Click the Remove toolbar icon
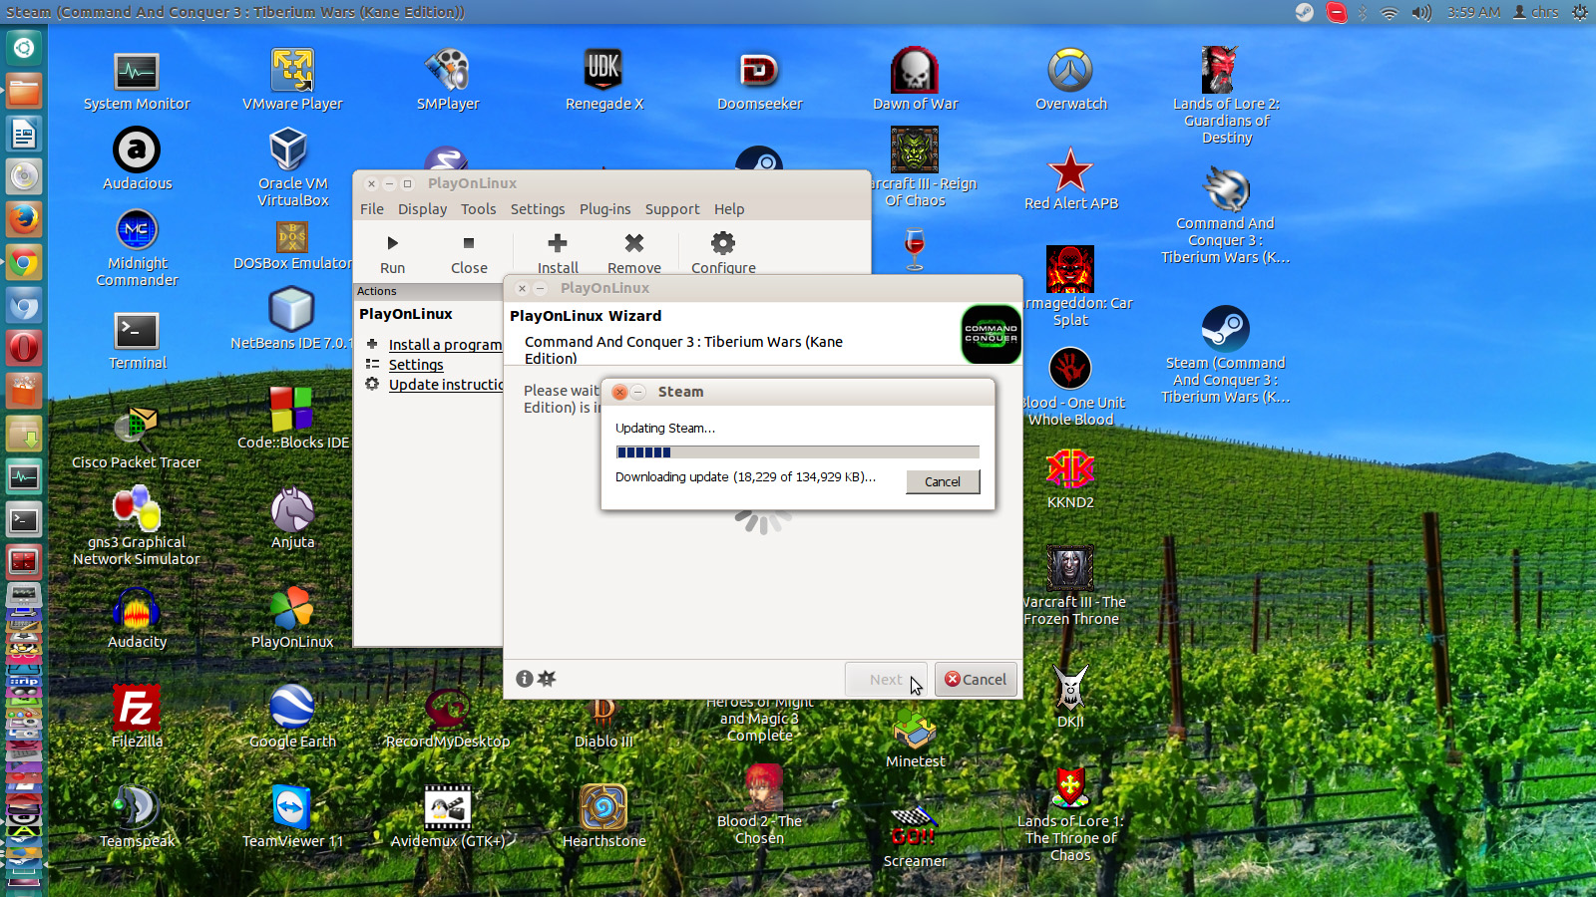Screen dimensions: 1596x897 (634, 242)
